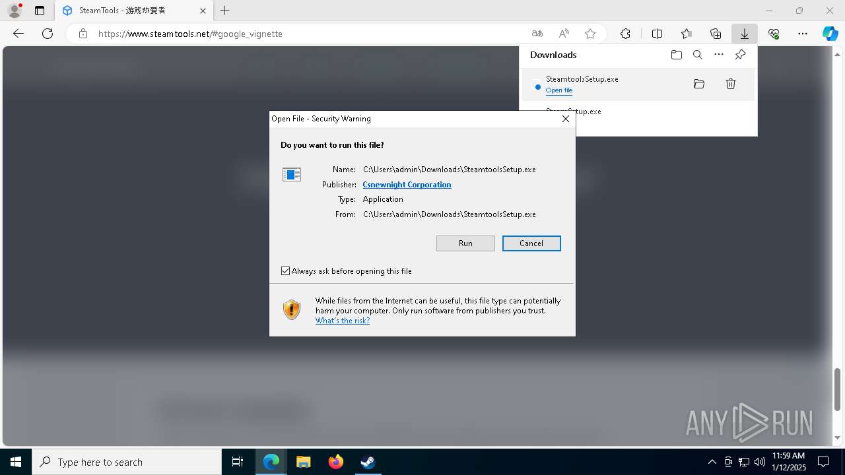Uncheck Always ask before opening this file
This screenshot has width=845, height=475.
point(285,271)
